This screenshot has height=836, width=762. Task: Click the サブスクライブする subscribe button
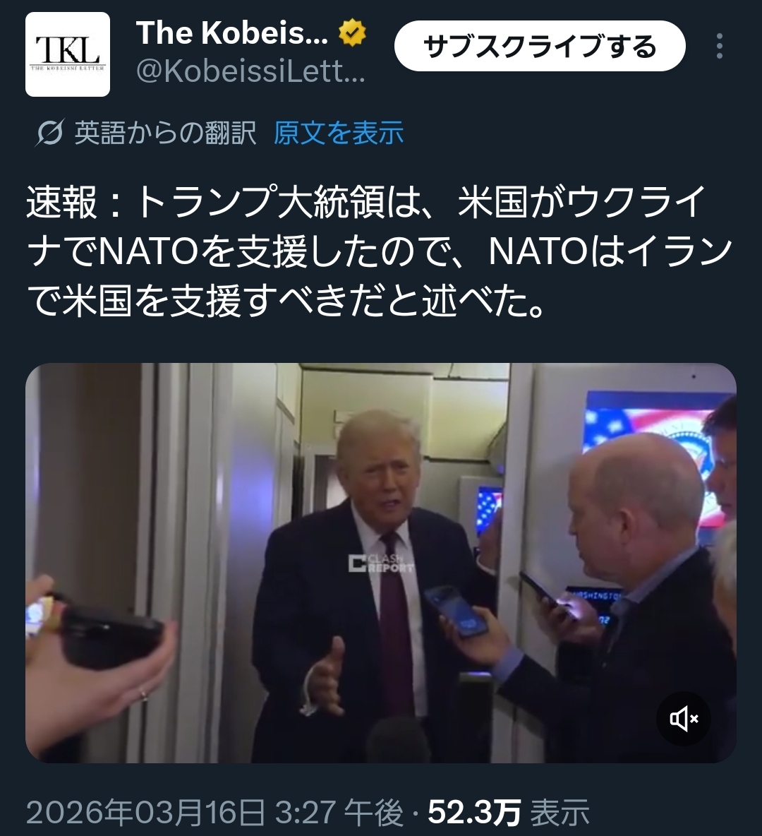click(x=540, y=46)
